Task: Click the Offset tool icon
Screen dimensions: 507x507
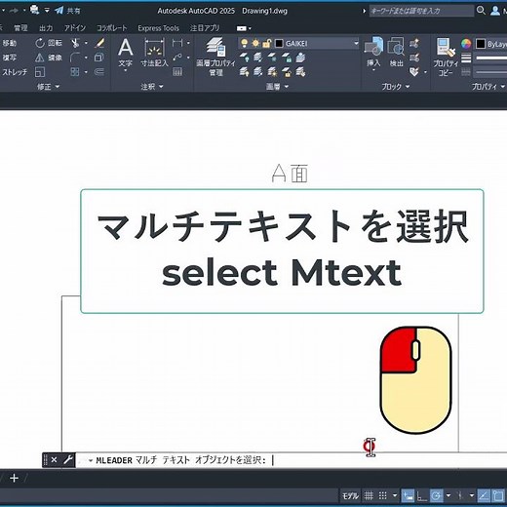Action: pyautogui.click(x=99, y=72)
